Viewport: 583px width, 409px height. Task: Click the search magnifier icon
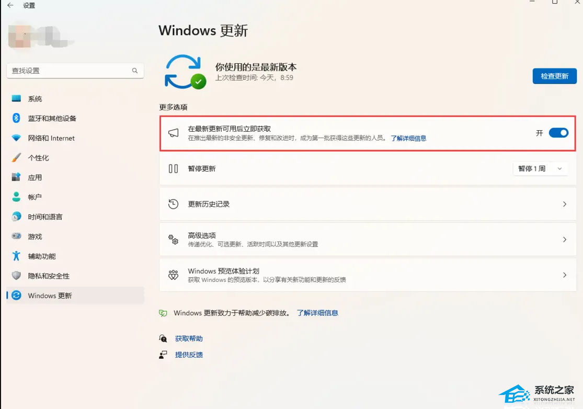(134, 71)
